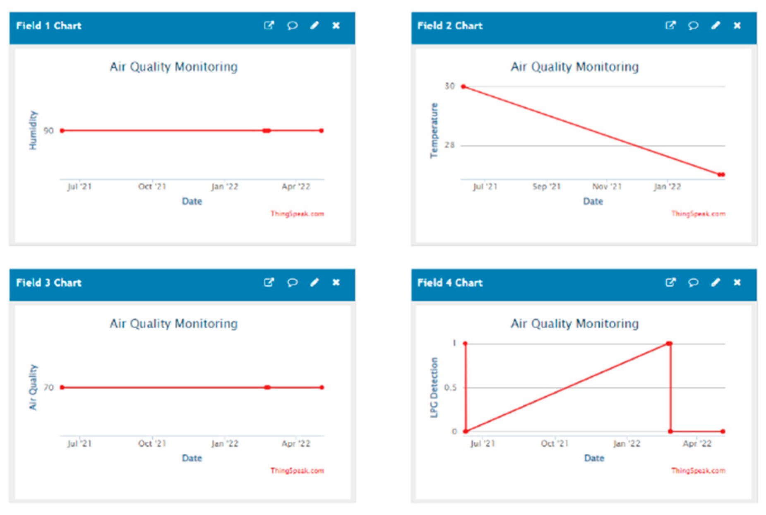Open Field 3 Chart in new window
Image resolution: width=766 pixels, height=515 pixels.
click(x=269, y=283)
